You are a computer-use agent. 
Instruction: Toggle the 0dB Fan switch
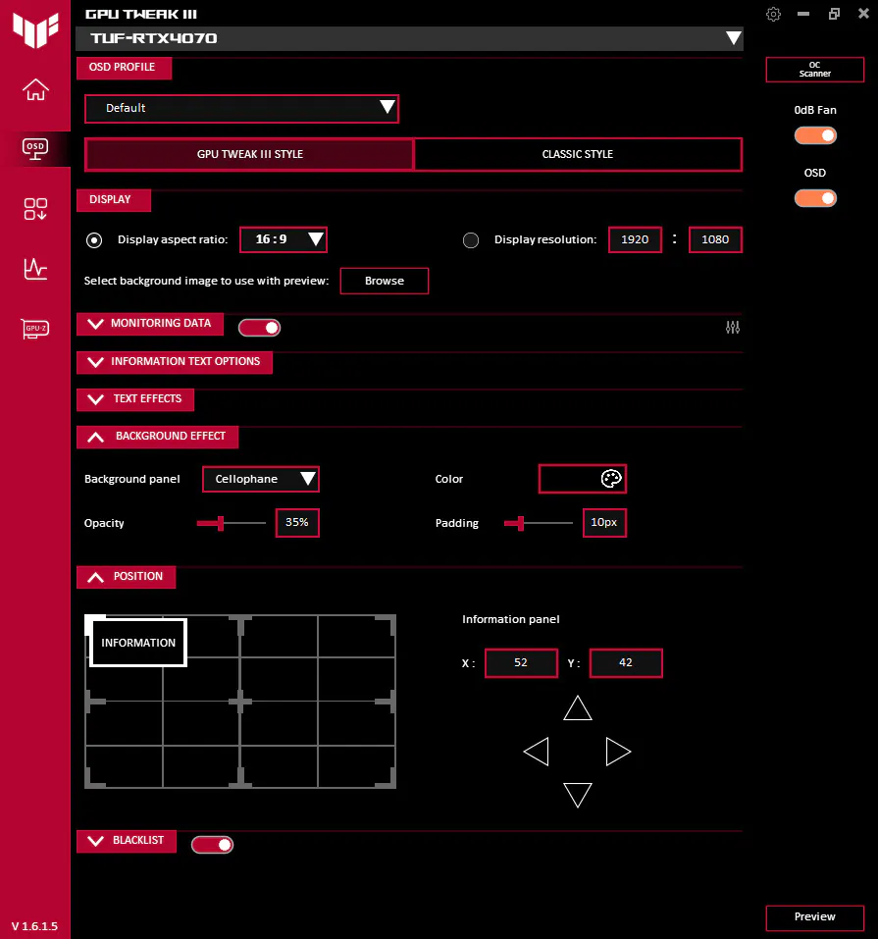[x=815, y=135]
